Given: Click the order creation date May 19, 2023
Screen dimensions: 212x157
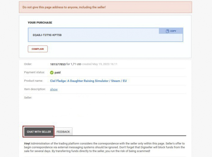Looking at the screenshot, I should (104, 64).
